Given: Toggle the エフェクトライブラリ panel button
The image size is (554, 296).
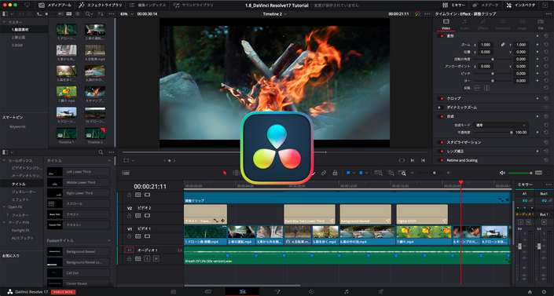Looking at the screenshot, I should click(x=101, y=5).
